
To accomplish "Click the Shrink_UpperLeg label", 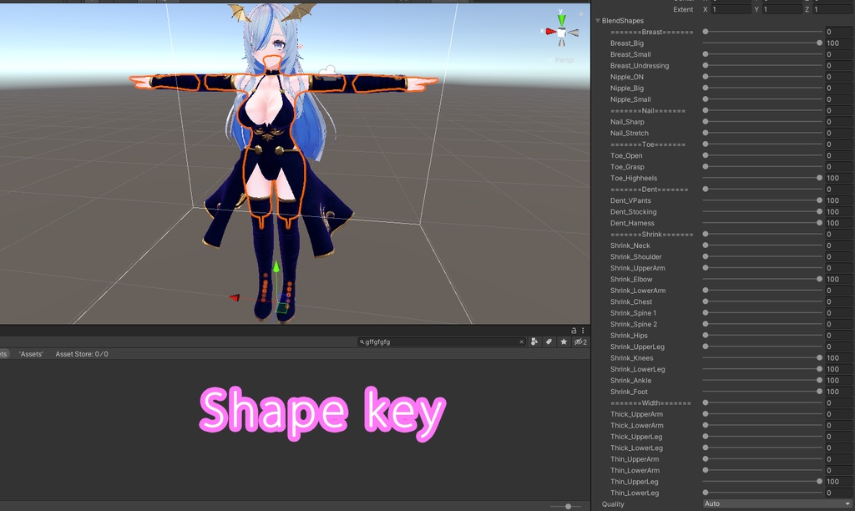I will [637, 347].
